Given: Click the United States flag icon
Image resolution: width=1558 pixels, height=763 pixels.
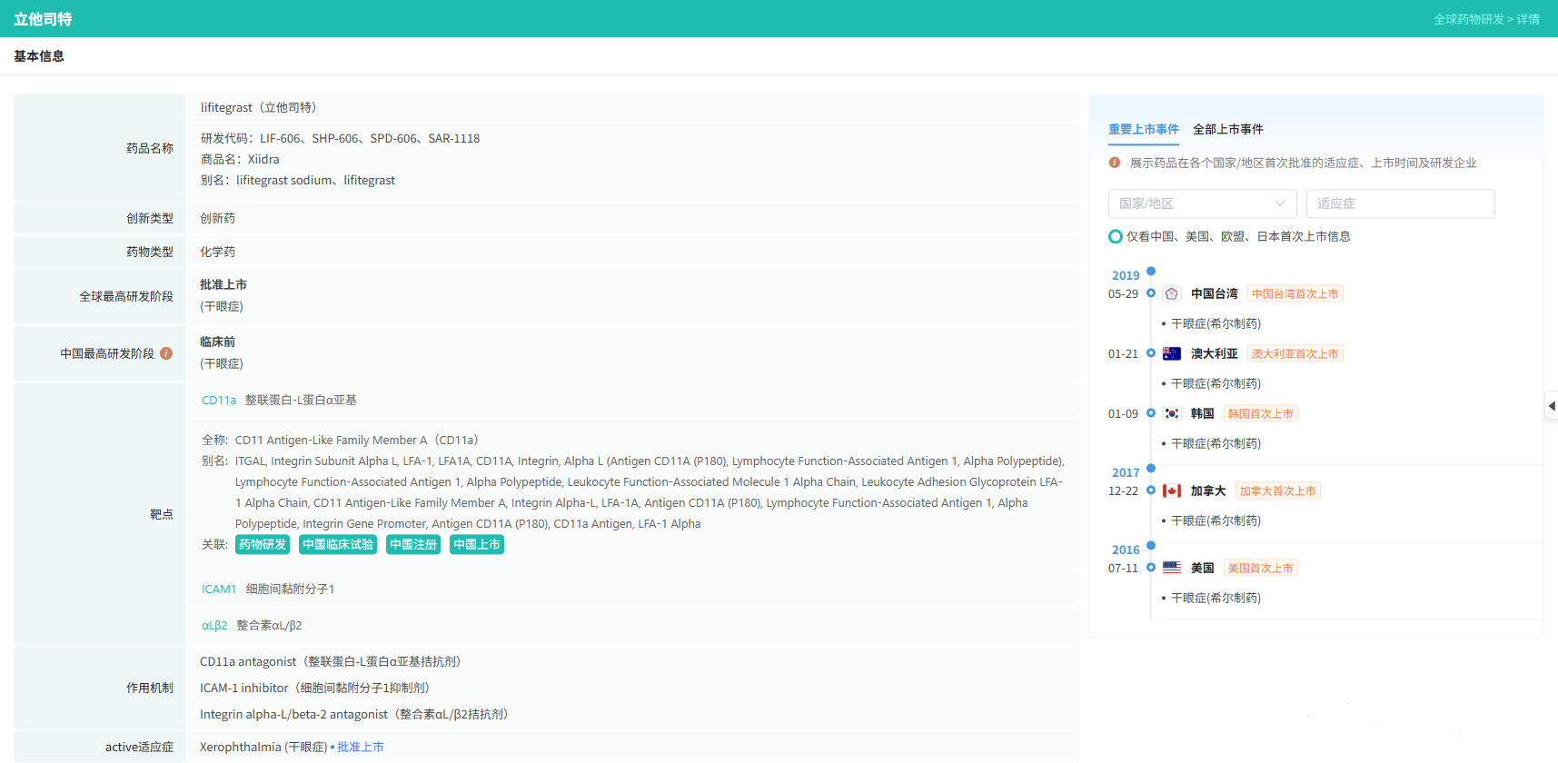Looking at the screenshot, I should tap(1172, 568).
